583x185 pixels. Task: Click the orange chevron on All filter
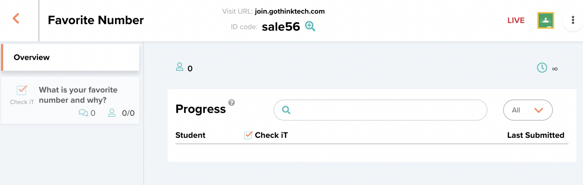click(539, 110)
